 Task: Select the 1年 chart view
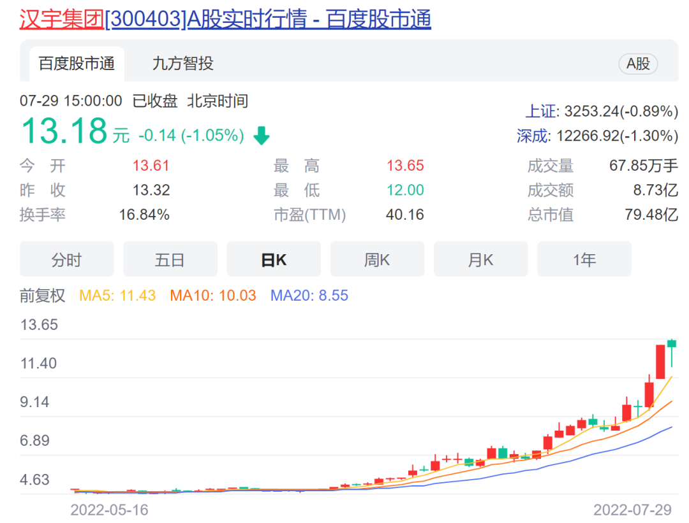click(584, 260)
